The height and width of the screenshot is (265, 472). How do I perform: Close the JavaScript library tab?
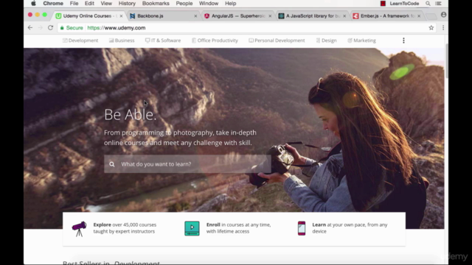344,16
